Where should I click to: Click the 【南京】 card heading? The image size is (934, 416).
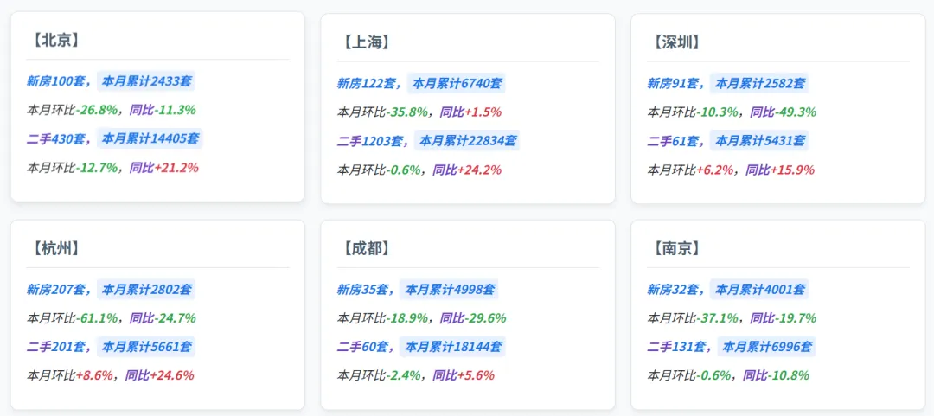pos(674,248)
